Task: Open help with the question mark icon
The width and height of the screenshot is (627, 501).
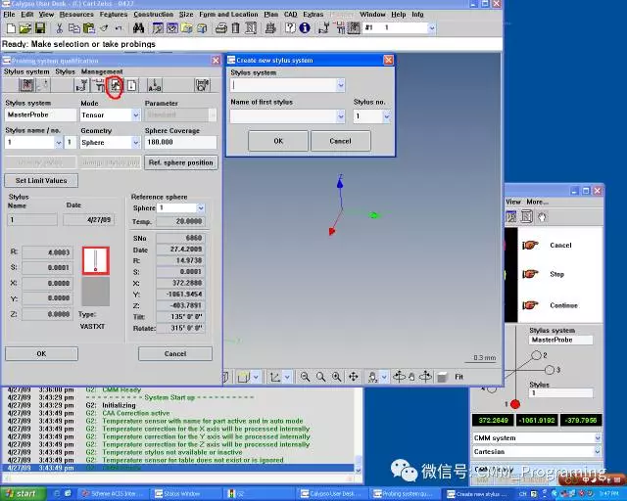Action: (x=290, y=28)
